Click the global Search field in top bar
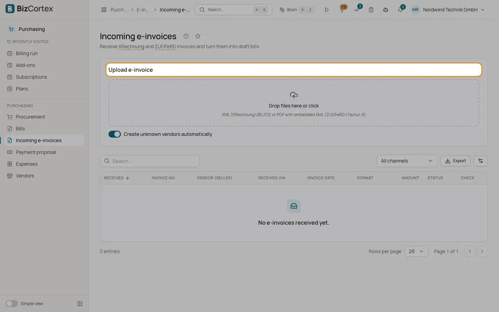This screenshot has height=312, width=499. [234, 10]
